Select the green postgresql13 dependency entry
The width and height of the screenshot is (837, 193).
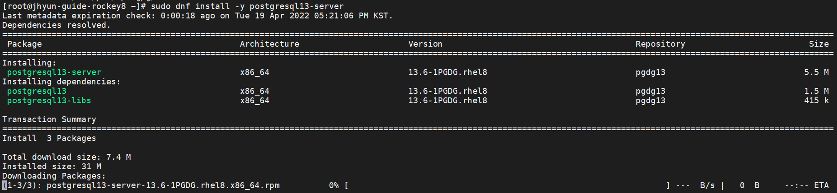pyautogui.click(x=37, y=91)
